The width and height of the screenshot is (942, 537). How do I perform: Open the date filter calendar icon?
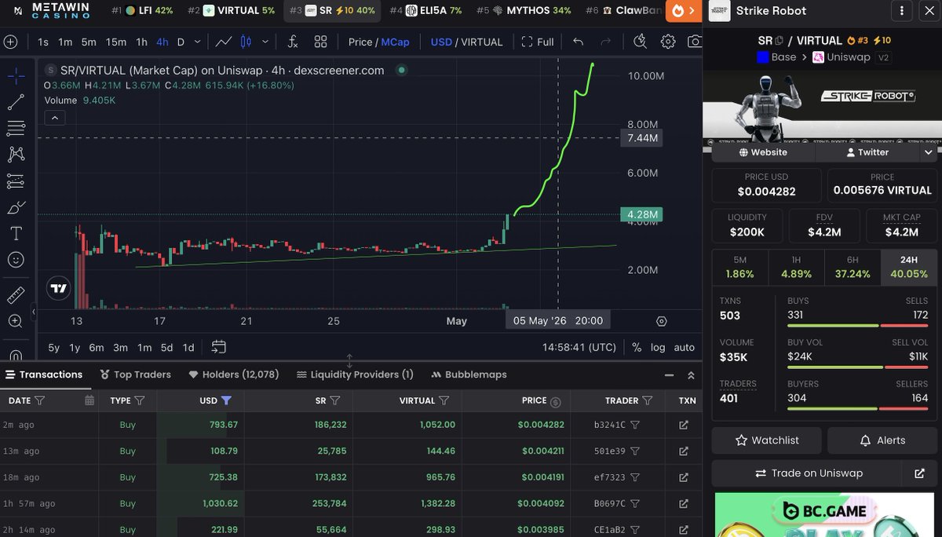click(89, 400)
